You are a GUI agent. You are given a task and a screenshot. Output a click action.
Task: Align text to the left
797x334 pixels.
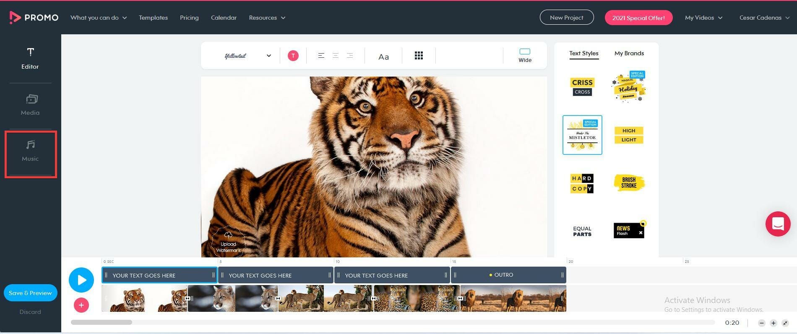tap(321, 56)
